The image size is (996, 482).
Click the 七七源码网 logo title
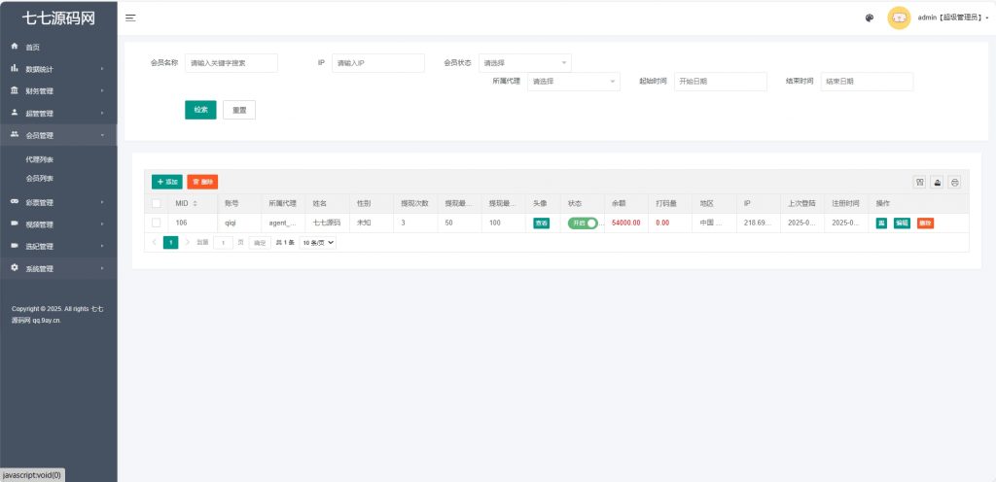pos(58,18)
